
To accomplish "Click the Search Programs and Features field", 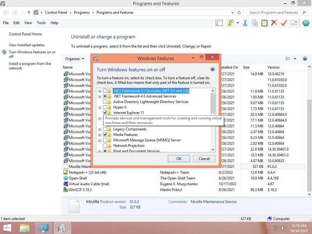I will 274,12.
